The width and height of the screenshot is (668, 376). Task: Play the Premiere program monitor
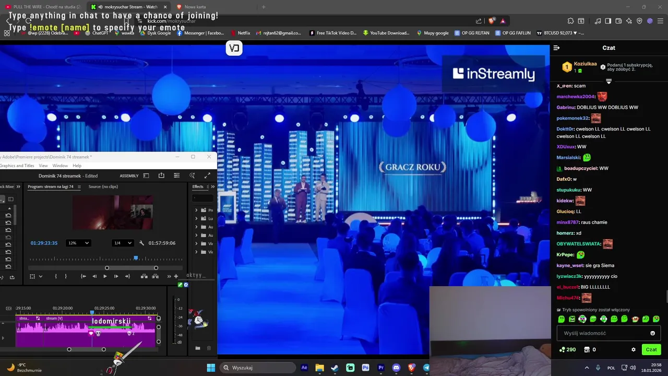[x=105, y=276]
